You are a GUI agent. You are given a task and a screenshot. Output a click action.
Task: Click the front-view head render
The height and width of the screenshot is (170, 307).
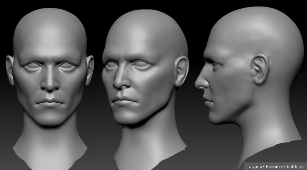[50, 72]
